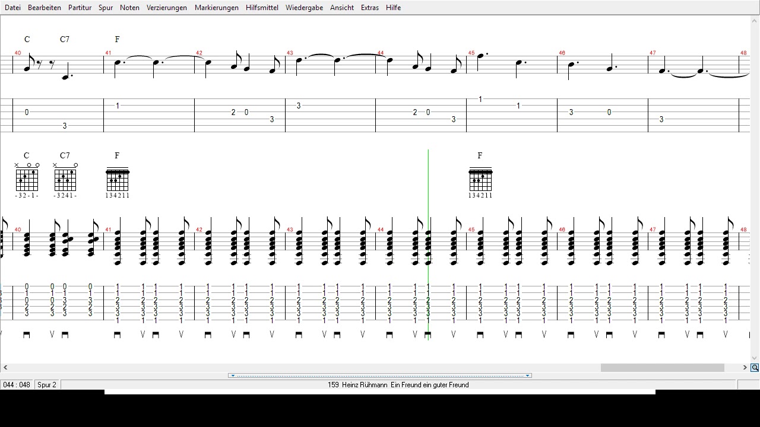Click the zoom magnifier icon at bottom right
The width and height of the screenshot is (760, 427).
point(755,368)
